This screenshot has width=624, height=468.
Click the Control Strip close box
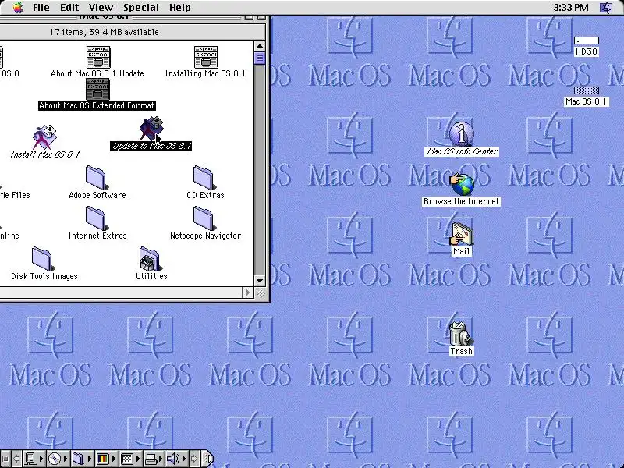click(5, 459)
